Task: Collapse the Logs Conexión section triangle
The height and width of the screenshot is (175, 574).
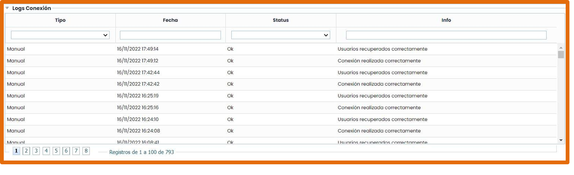Action: coord(7,8)
